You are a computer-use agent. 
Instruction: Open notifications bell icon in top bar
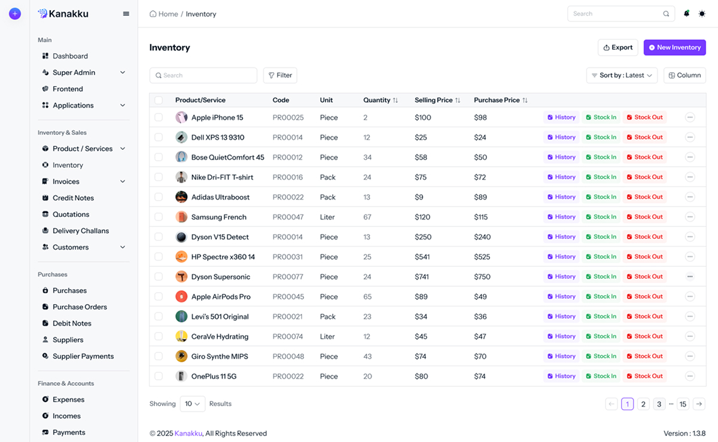coord(686,13)
